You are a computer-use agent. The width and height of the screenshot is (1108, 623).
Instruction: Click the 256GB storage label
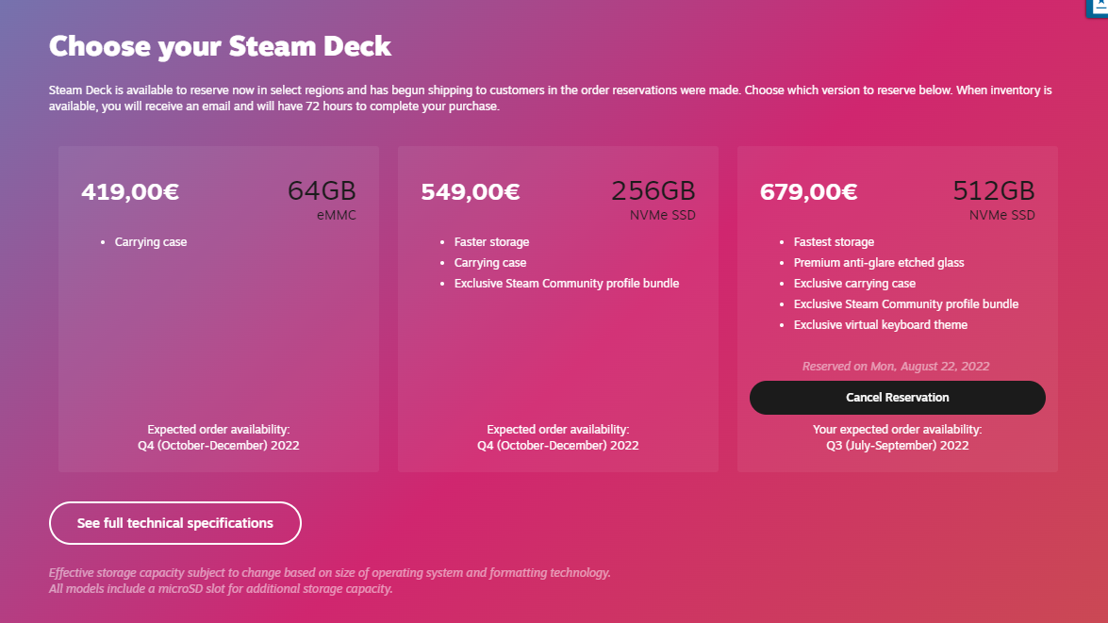coord(653,191)
